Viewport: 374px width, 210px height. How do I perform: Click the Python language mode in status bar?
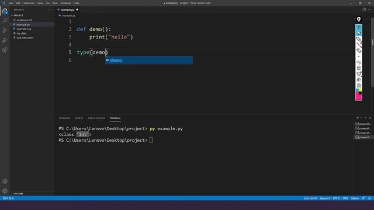click(355, 198)
